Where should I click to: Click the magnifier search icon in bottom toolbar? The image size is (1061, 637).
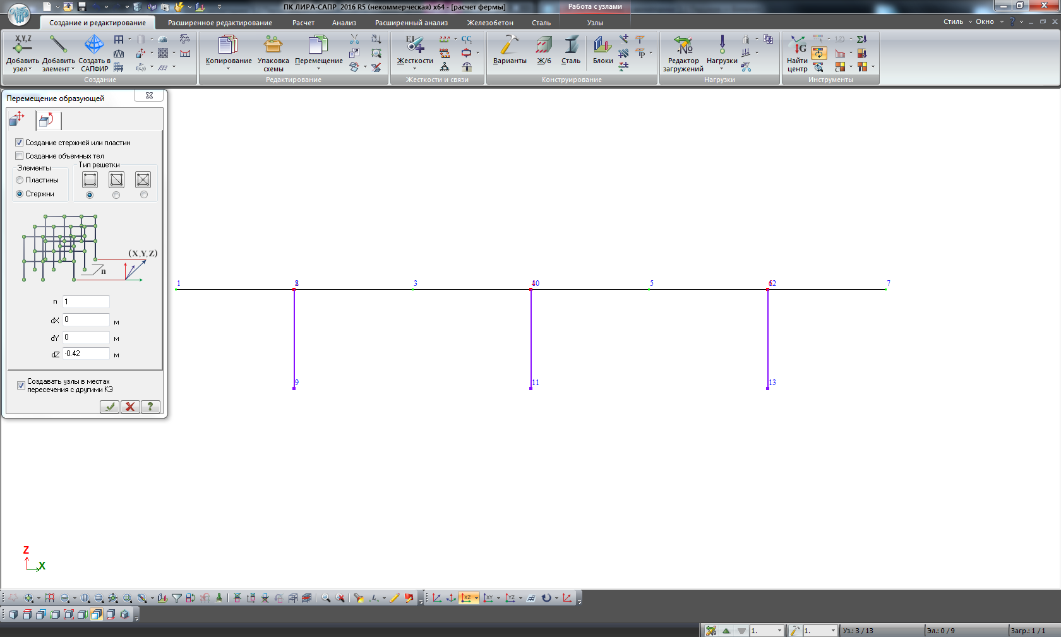coord(326,598)
